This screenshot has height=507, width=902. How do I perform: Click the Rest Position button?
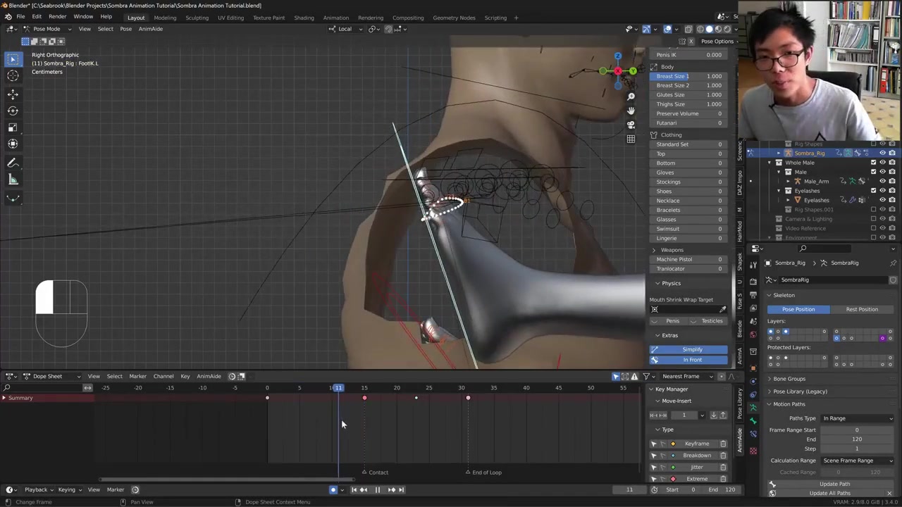tap(862, 309)
